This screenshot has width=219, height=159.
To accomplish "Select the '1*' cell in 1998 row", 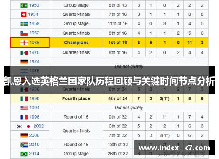I will 164,117.
